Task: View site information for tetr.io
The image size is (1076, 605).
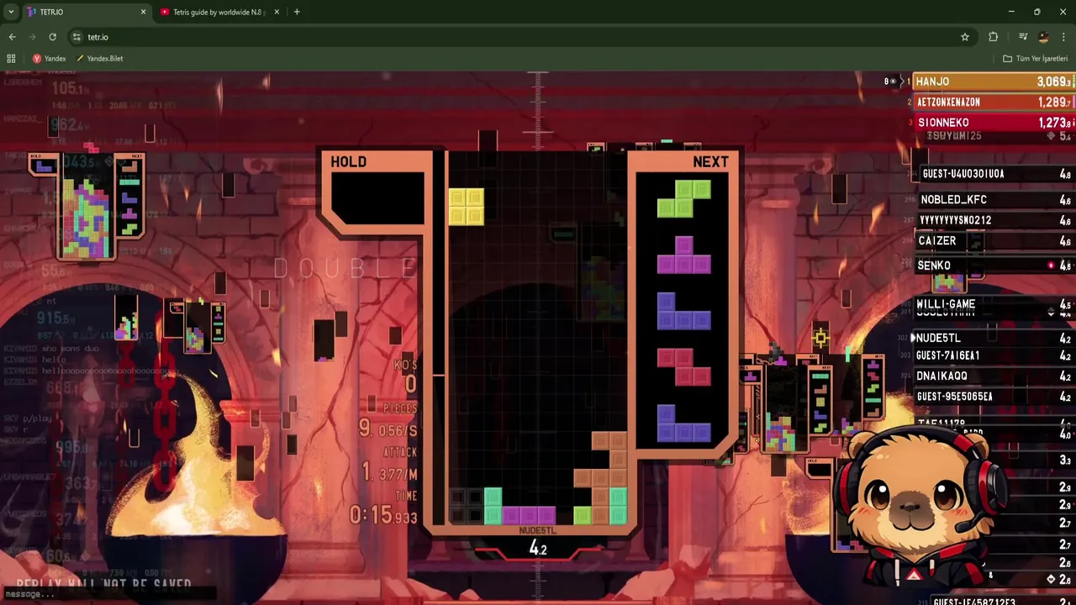Action: 76,37
